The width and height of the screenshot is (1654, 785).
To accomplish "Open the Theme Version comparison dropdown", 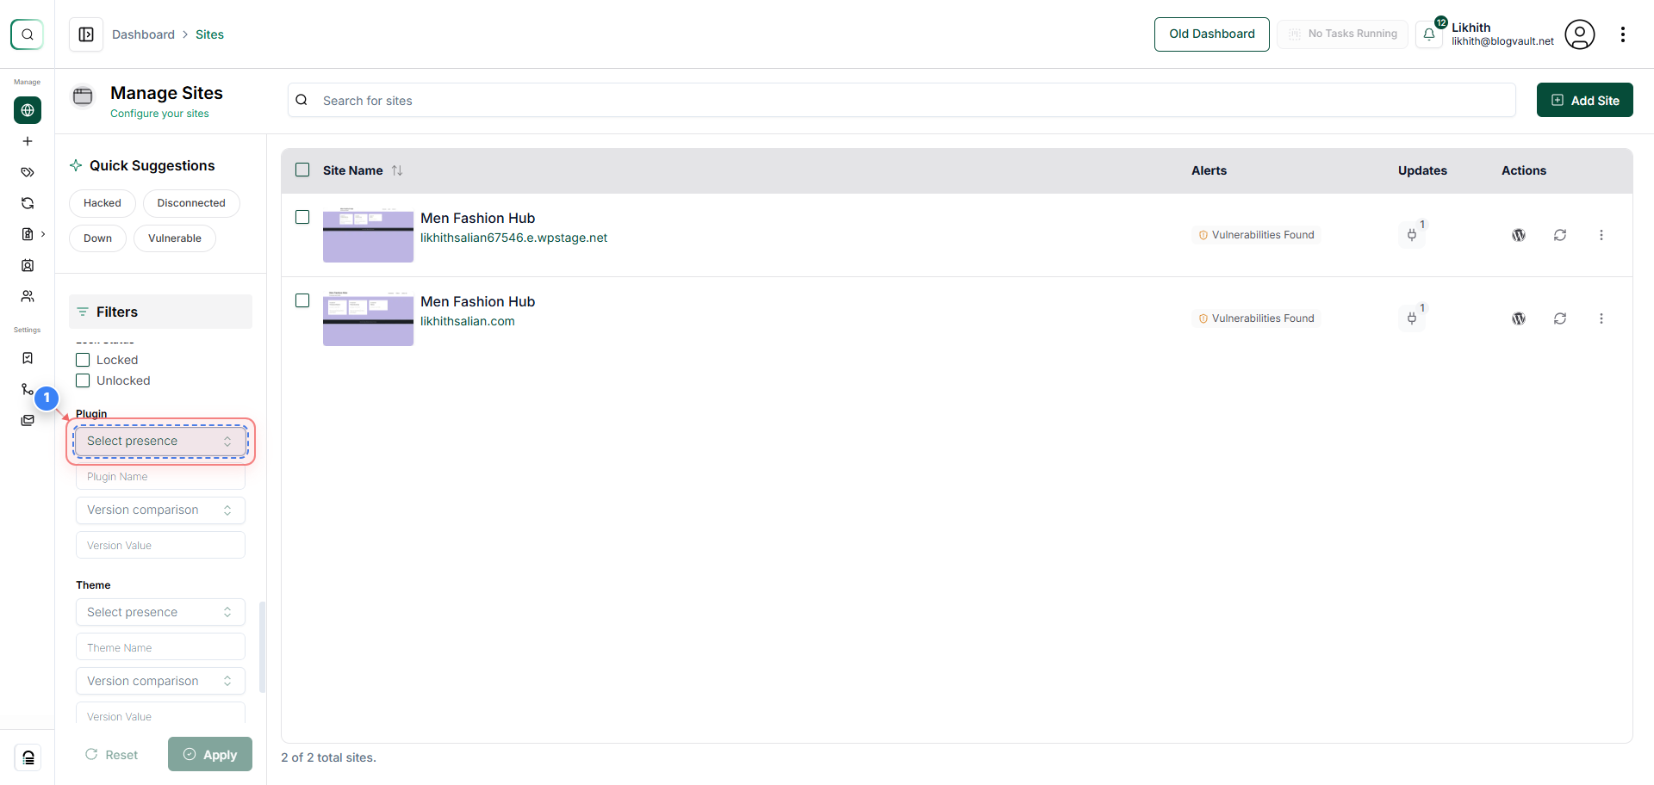I will [x=160, y=681].
